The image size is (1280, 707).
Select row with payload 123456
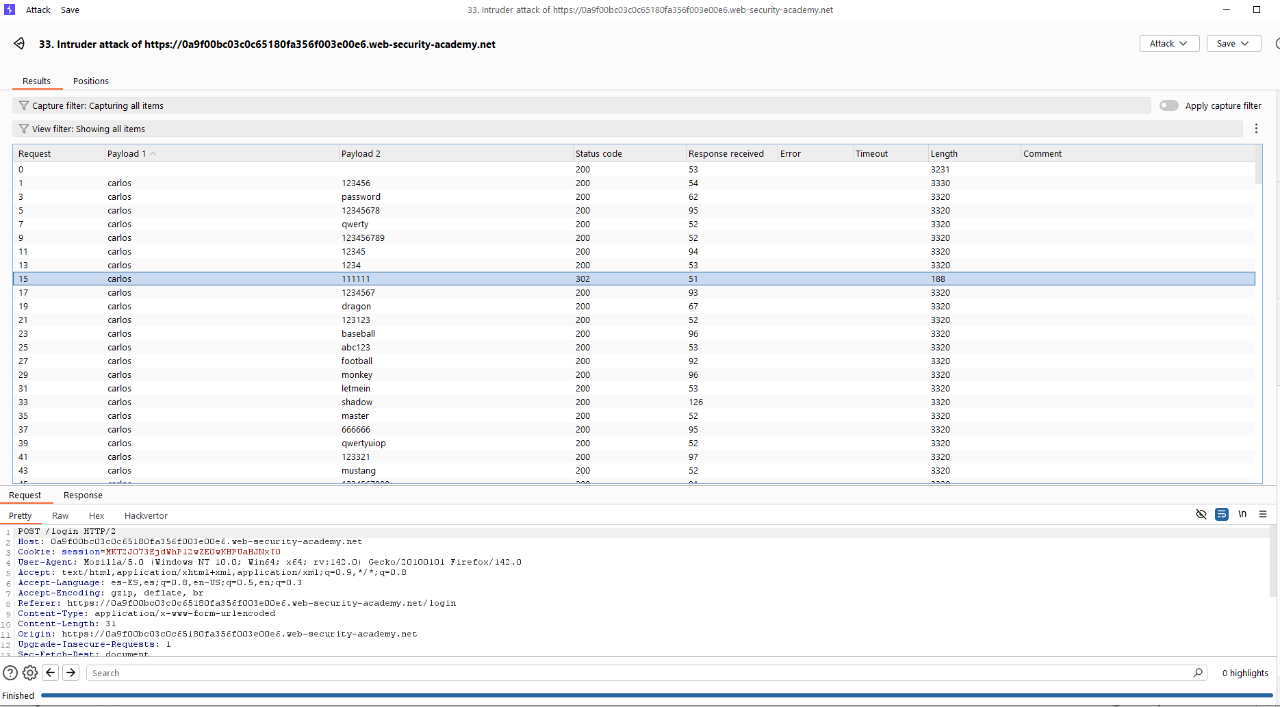coord(634,183)
